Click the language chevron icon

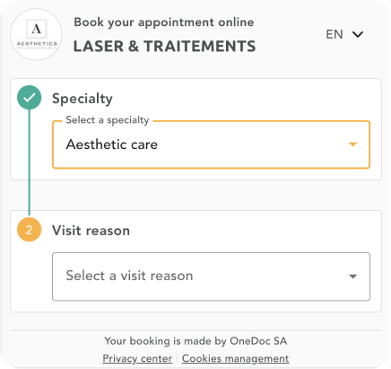click(358, 34)
